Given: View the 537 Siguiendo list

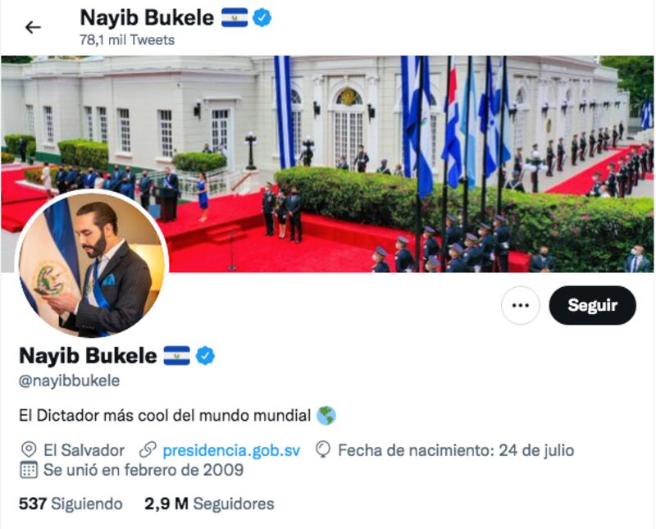Looking at the screenshot, I should pyautogui.click(x=71, y=504).
